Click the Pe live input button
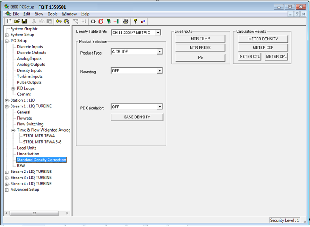The width and height of the screenshot is (310, 227). pyautogui.click(x=200, y=57)
